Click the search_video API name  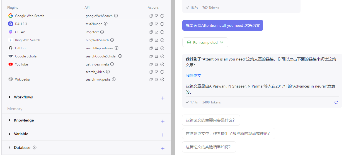point(95,72)
